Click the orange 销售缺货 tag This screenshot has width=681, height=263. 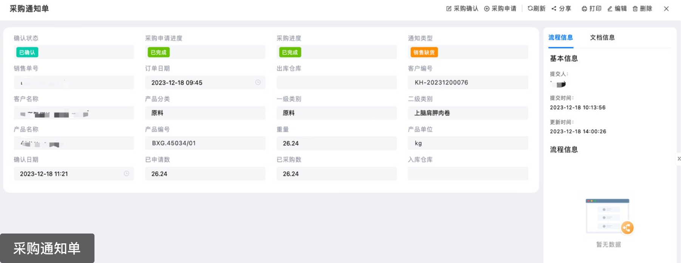[424, 53]
